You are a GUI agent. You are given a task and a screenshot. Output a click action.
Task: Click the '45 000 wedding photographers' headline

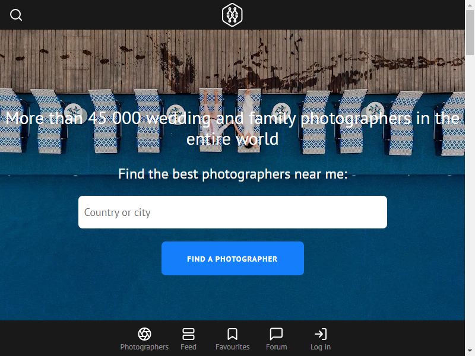pyautogui.click(x=233, y=128)
